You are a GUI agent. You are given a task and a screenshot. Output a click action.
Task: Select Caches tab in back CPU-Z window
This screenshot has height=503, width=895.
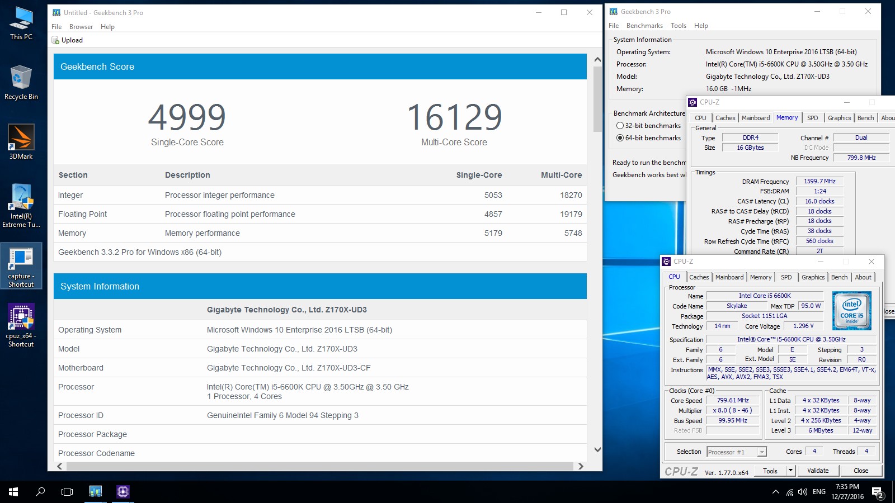(x=725, y=118)
